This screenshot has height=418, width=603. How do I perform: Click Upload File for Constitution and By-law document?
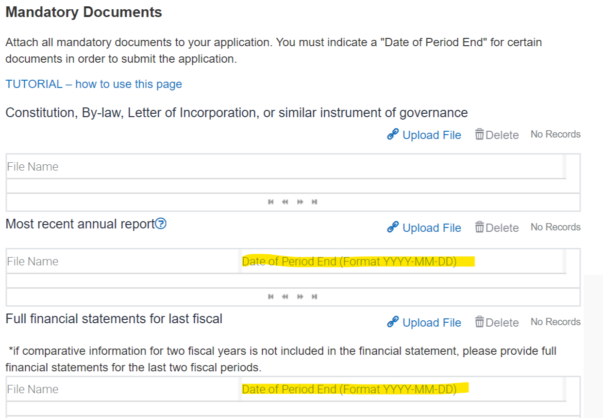pyautogui.click(x=424, y=135)
